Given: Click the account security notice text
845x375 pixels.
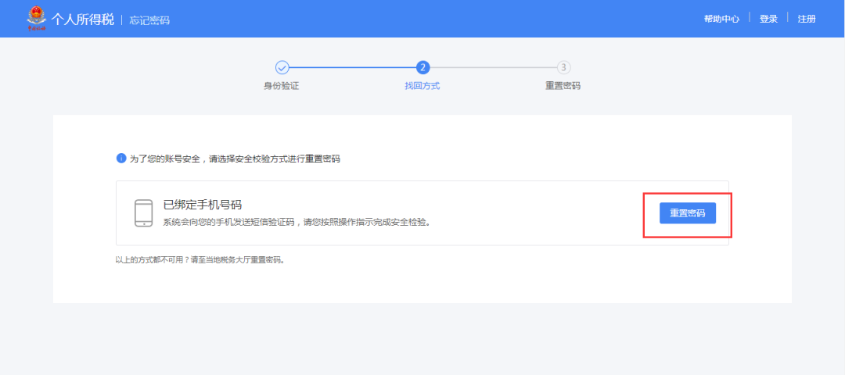Looking at the screenshot, I should 235,159.
